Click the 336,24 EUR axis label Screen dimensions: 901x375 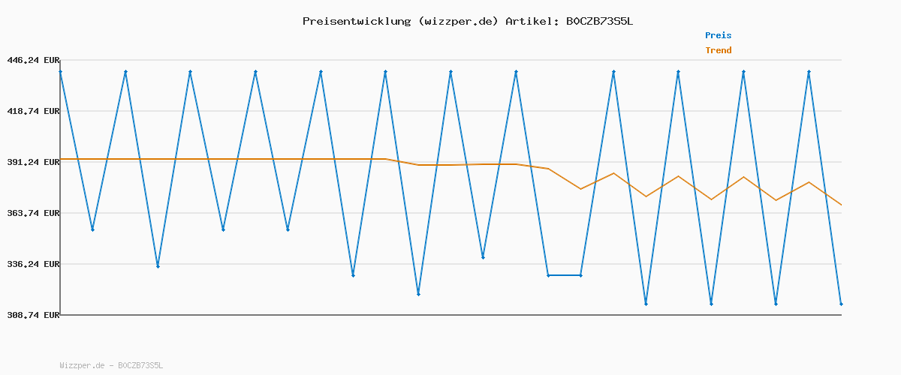(x=34, y=264)
